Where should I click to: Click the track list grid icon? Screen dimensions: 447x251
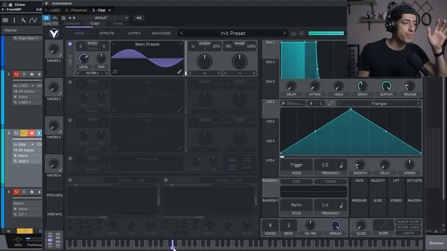[x=5, y=20]
